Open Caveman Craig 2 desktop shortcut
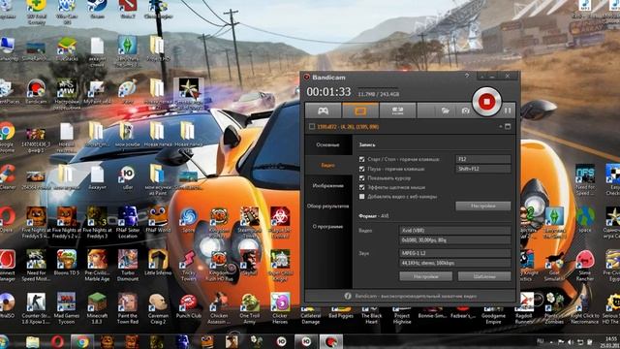The image size is (620, 349). point(158,308)
